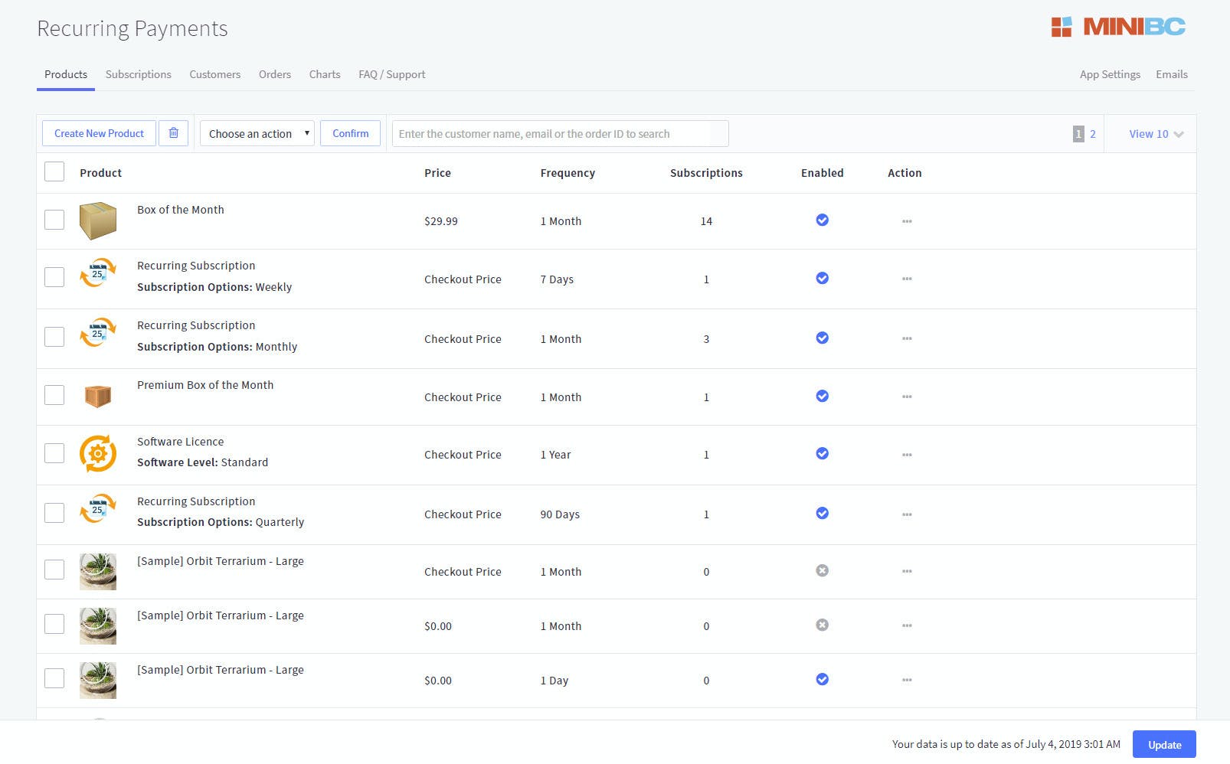Go to the Charts tab
Screen dimensions: 1230x764
click(x=325, y=74)
